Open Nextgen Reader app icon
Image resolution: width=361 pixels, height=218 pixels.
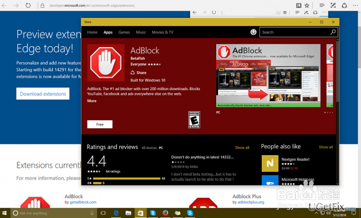(270, 163)
